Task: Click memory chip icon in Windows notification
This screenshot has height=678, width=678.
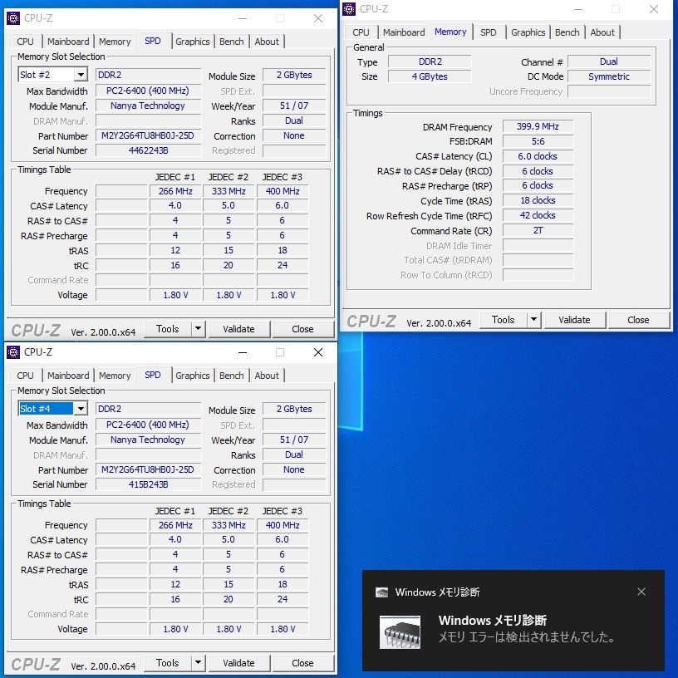Action: coord(400,632)
